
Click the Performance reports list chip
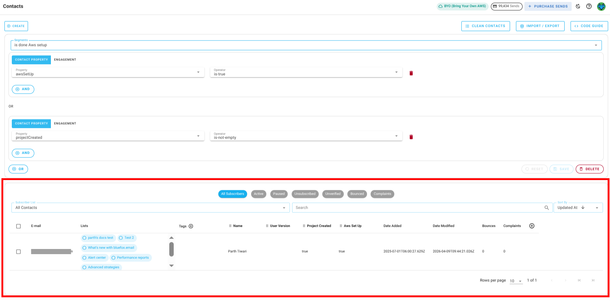tap(131, 258)
